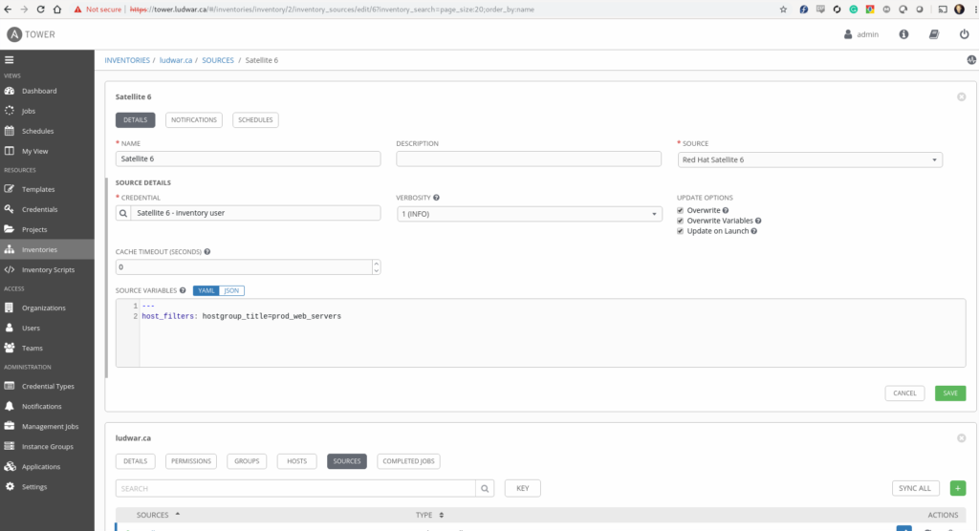Open the SOURCE dropdown
Image resolution: width=979 pixels, height=531 pixels.
[810, 159]
